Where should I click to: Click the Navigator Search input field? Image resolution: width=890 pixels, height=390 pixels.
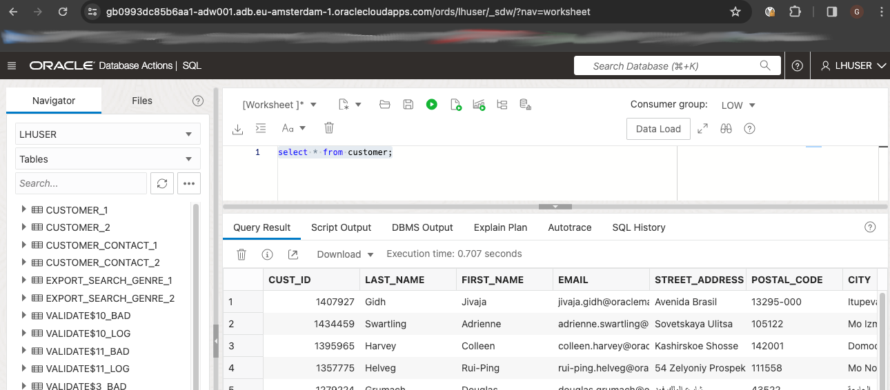[81, 183]
